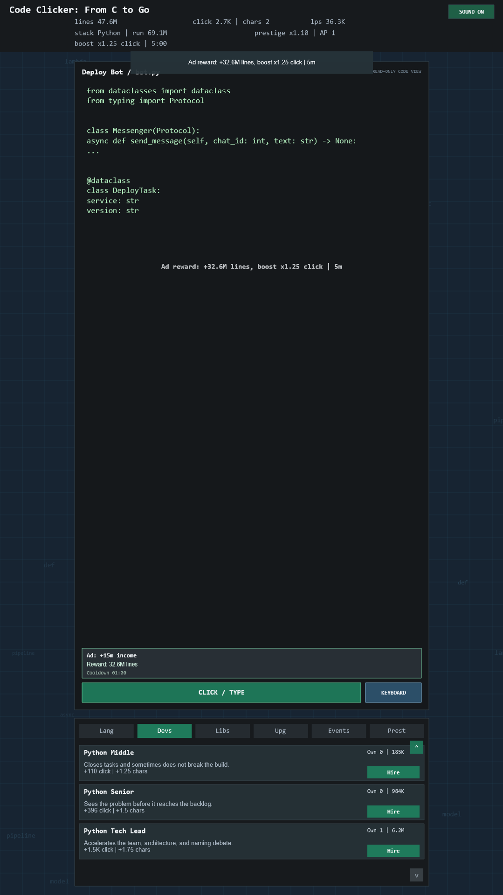Click the 'stack Python | run 69.1M' stat
The width and height of the screenshot is (503, 895).
[121, 33]
